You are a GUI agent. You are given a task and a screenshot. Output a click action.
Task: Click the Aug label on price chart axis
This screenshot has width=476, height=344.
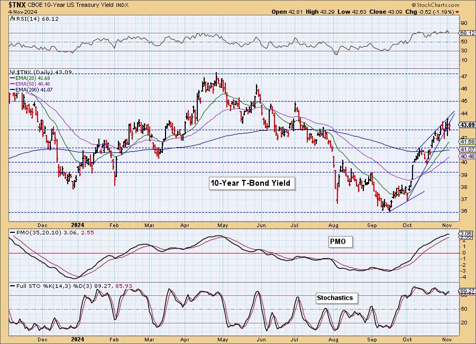click(333, 225)
